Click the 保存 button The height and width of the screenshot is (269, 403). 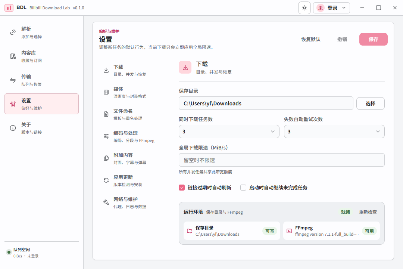tap(373, 39)
